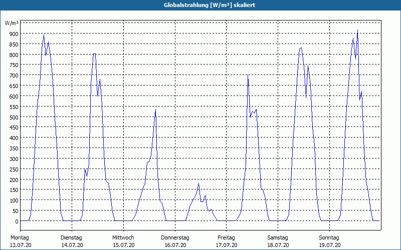Viewport: 401px width, 250px height.
Task: Select the y-axis value "700"
Action: [x=14, y=75]
